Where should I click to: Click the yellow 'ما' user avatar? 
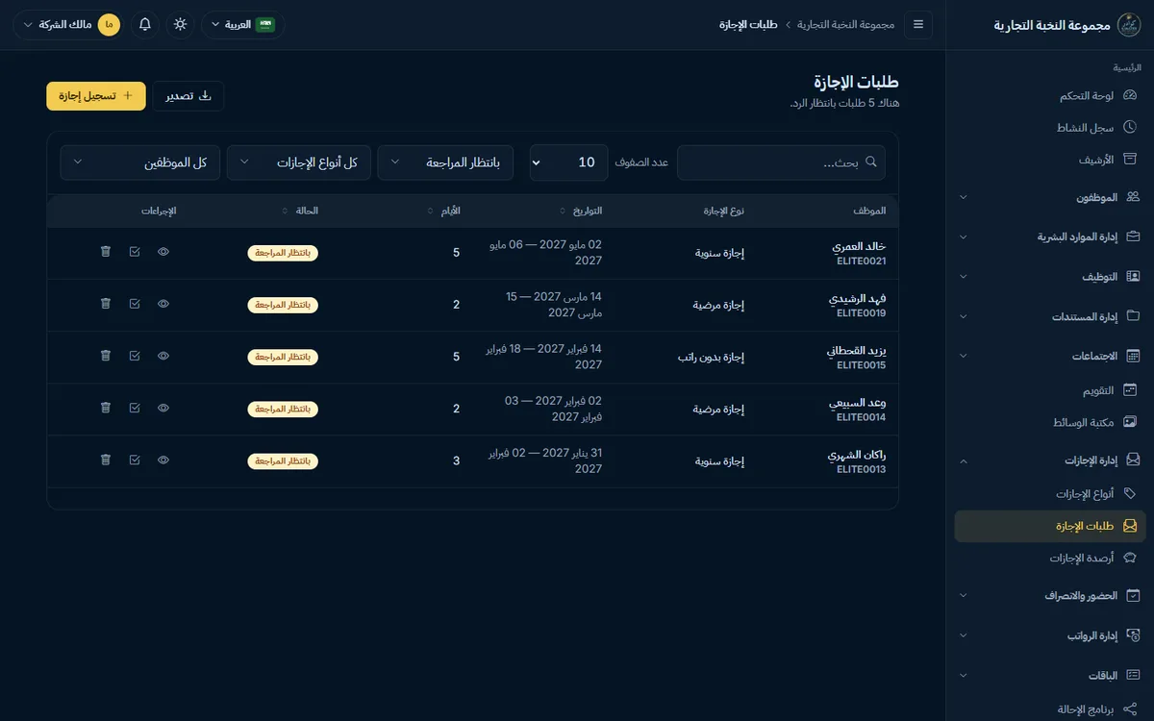tap(110, 24)
